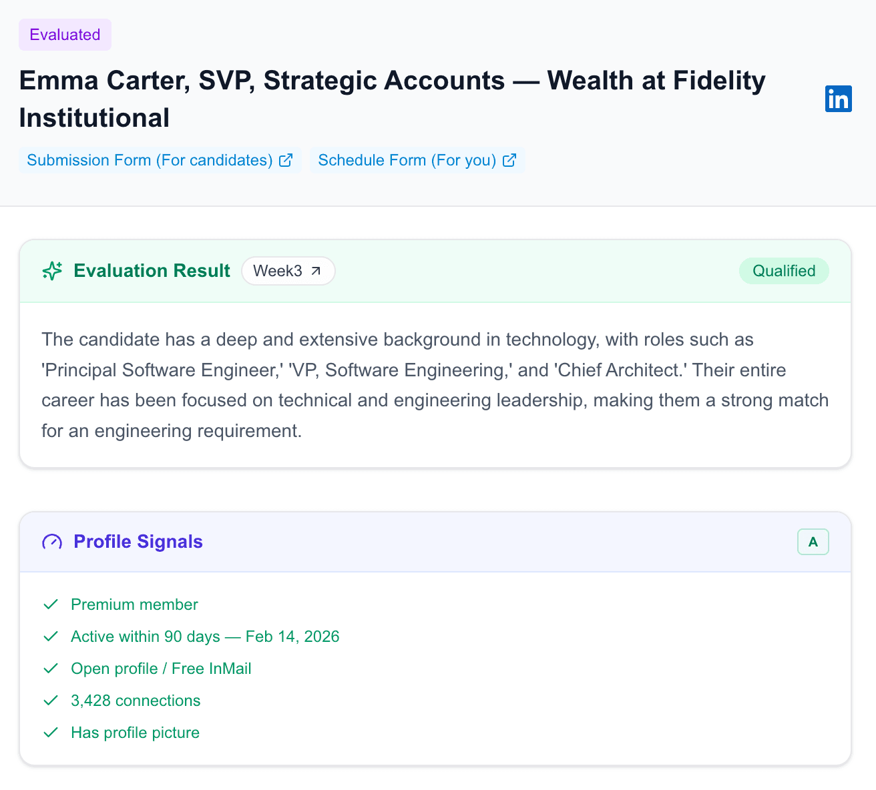Click the checkmark beside Has profile picture
The height and width of the screenshot is (790, 876).
51,733
